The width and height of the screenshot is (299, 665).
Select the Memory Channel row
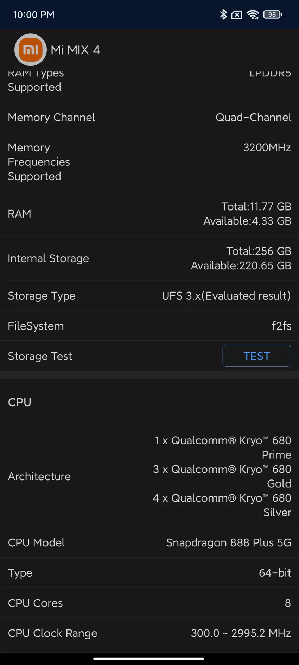(x=149, y=117)
